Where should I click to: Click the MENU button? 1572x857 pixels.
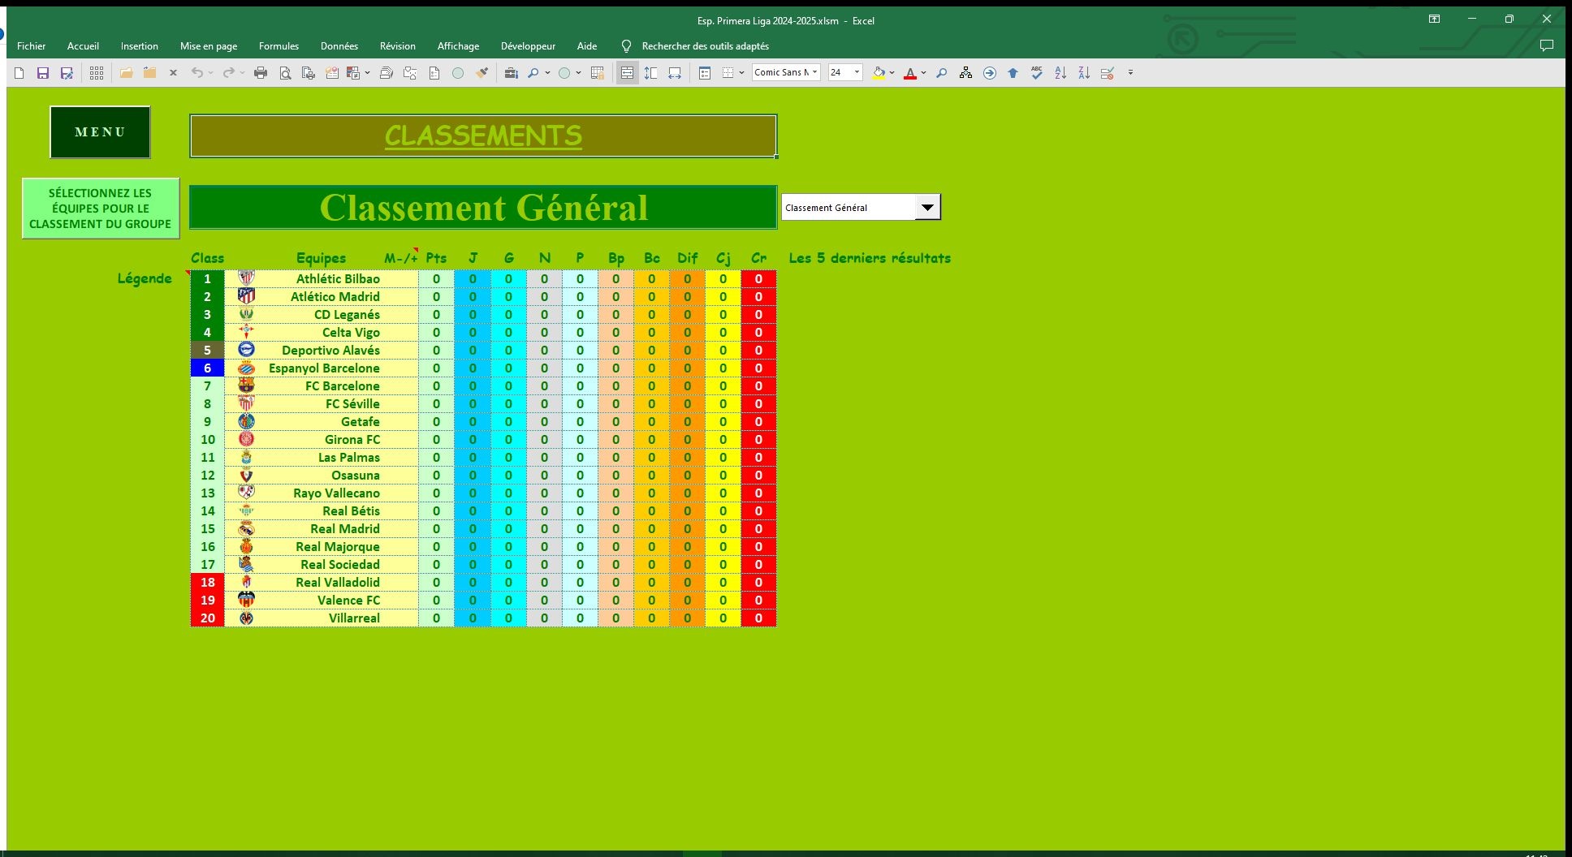point(100,132)
